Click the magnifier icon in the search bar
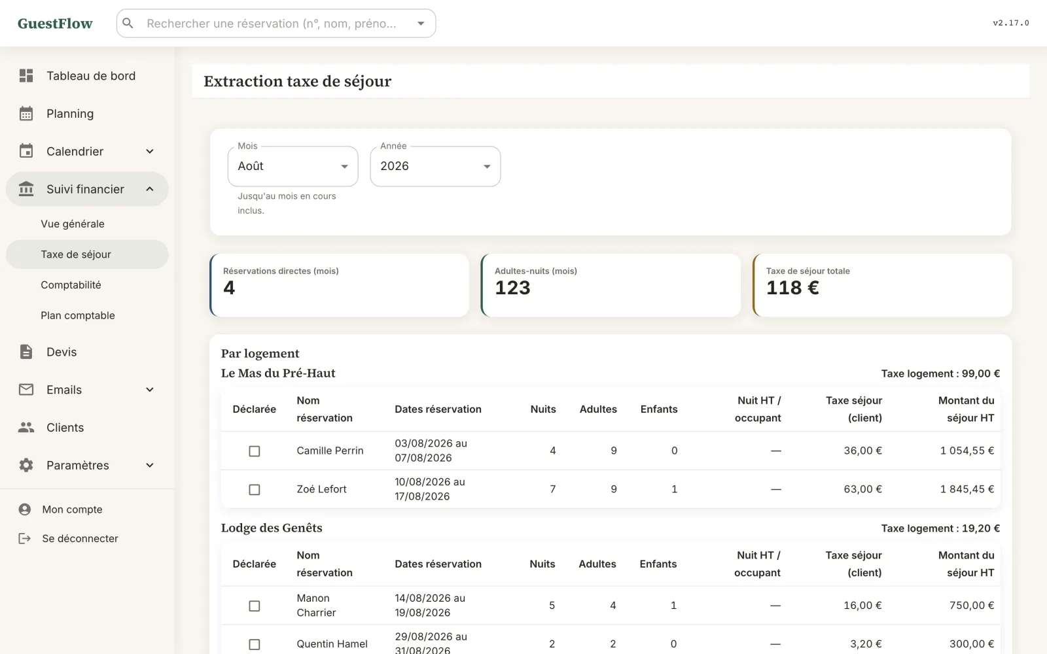This screenshot has height=654, width=1047. click(128, 24)
